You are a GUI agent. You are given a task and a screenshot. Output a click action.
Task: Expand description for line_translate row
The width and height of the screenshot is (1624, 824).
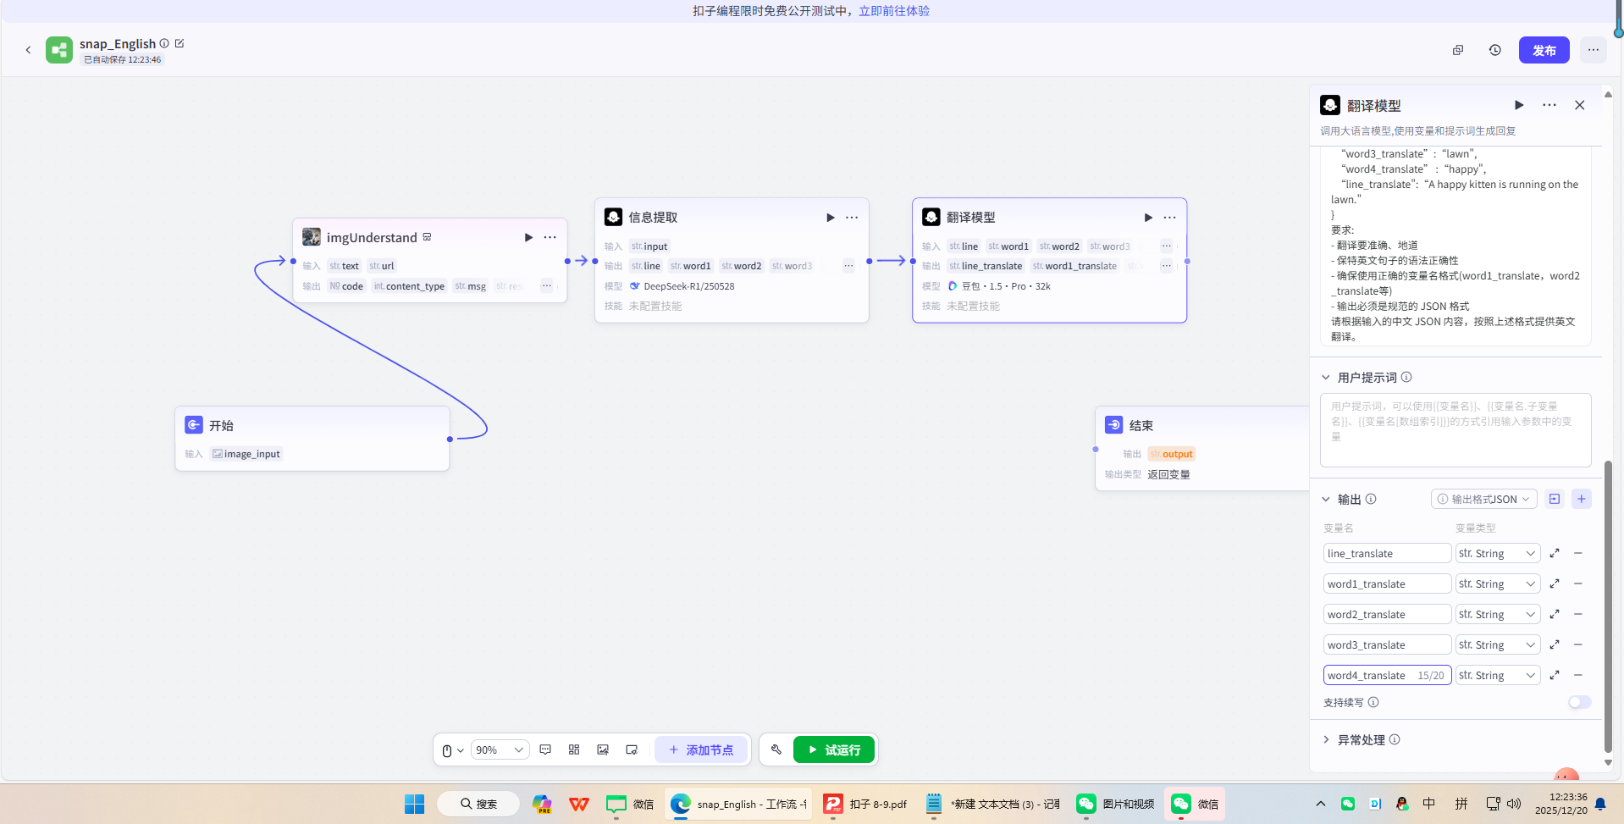coord(1555,553)
